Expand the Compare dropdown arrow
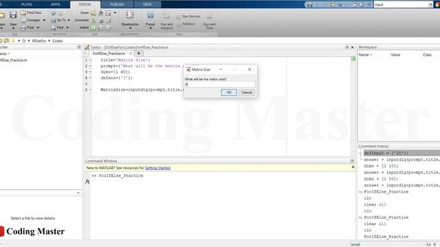This screenshot has height=247, width=440. coord(44,20)
